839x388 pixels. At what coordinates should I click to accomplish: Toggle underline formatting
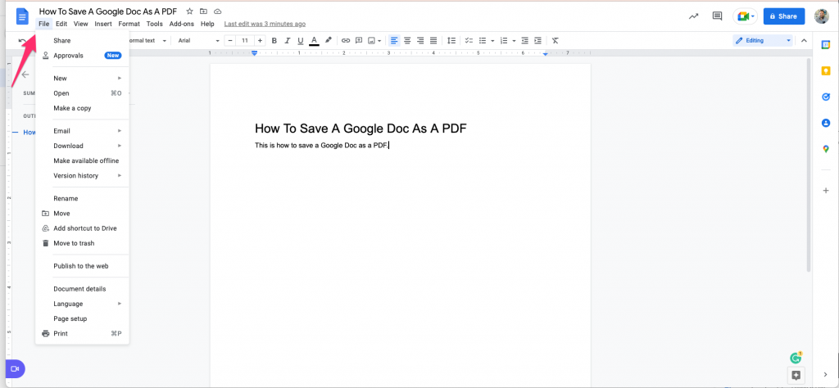pyautogui.click(x=300, y=41)
